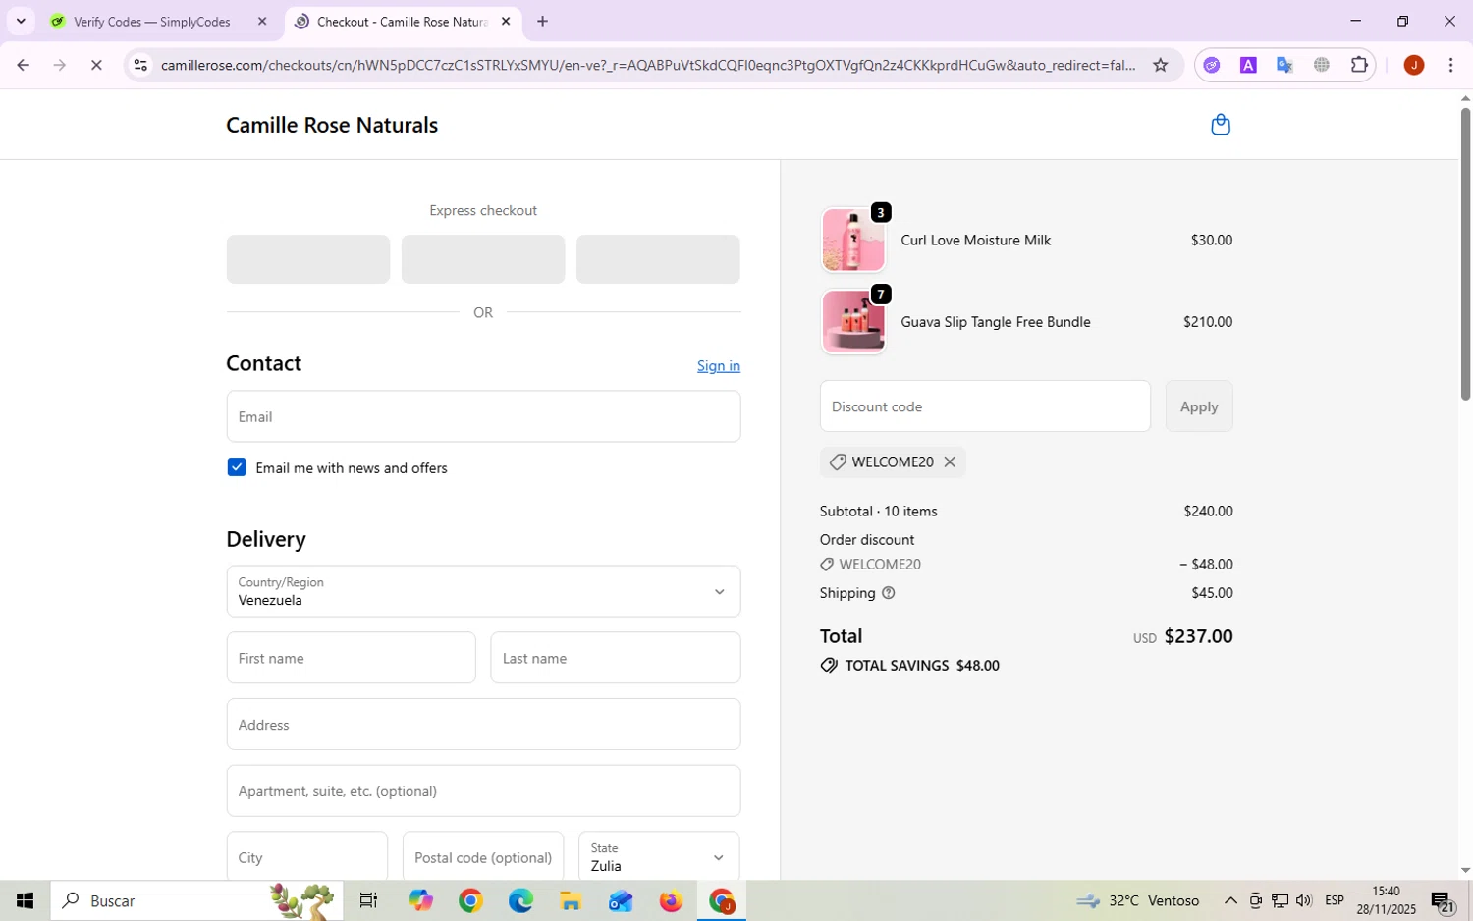Open File Explorer from taskbar
Viewport: 1473px width, 921px height.
tap(571, 900)
